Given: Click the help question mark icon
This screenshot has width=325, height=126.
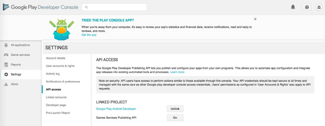Looking at the screenshot, I should pos(307,7).
